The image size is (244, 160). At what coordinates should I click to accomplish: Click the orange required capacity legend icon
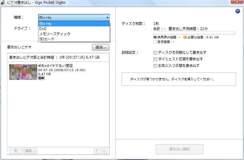185,37
